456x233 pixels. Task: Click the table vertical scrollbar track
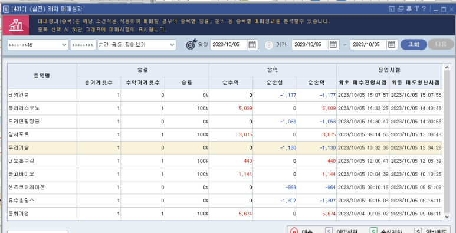[x=447, y=142]
